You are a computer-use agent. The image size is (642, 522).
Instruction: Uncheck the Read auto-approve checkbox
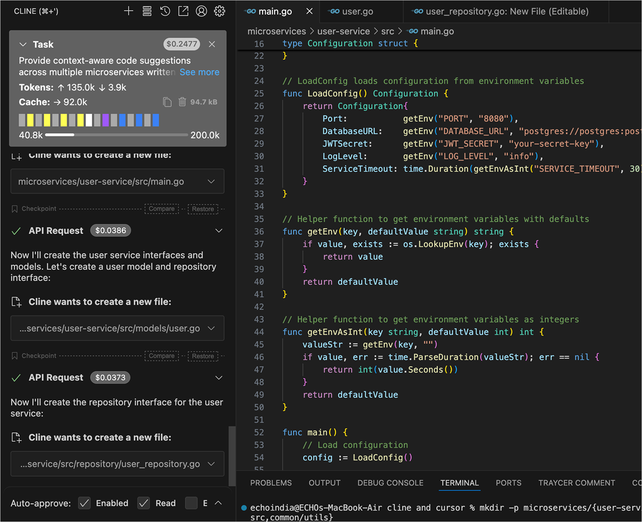[x=143, y=503]
